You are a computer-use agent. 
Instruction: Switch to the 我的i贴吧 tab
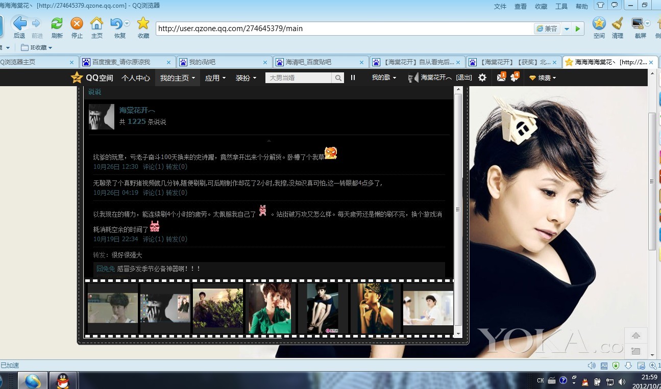224,62
